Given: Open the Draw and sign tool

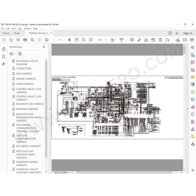Looking at the screenshot, I should [146, 40].
